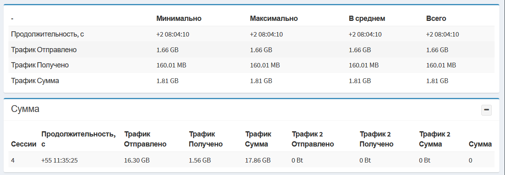Select the Всего column header

[x=436, y=18]
